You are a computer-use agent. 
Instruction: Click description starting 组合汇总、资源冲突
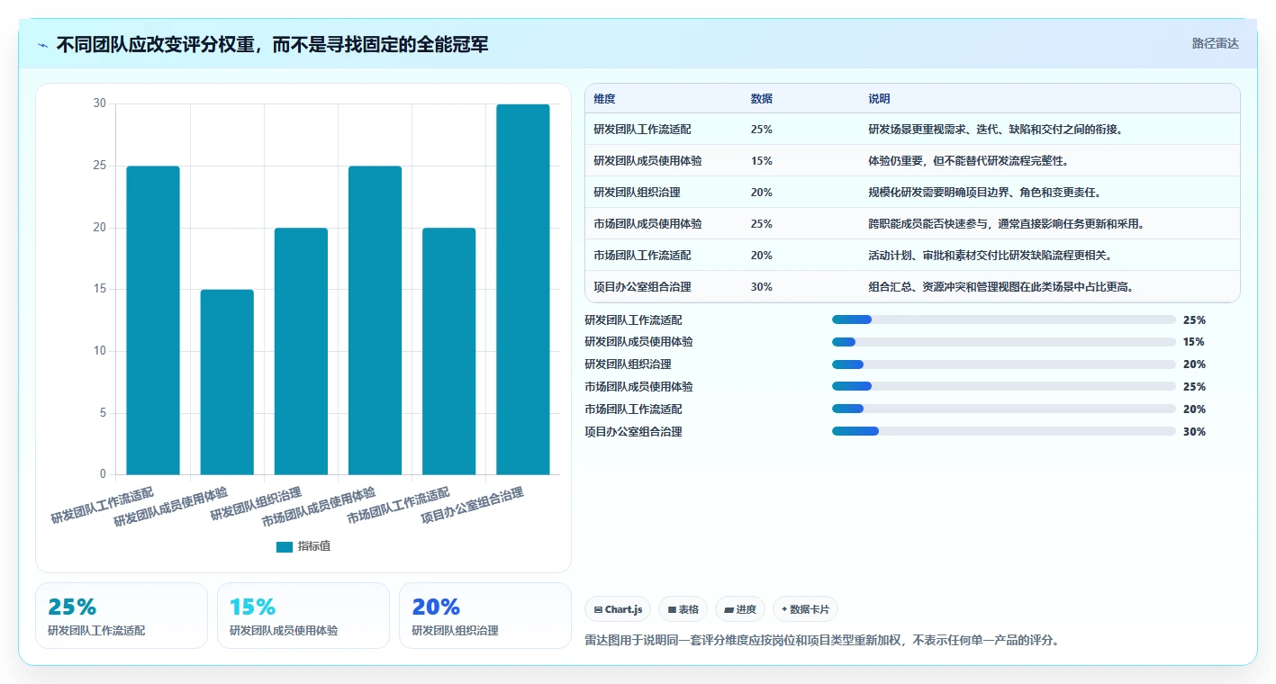(1000, 287)
